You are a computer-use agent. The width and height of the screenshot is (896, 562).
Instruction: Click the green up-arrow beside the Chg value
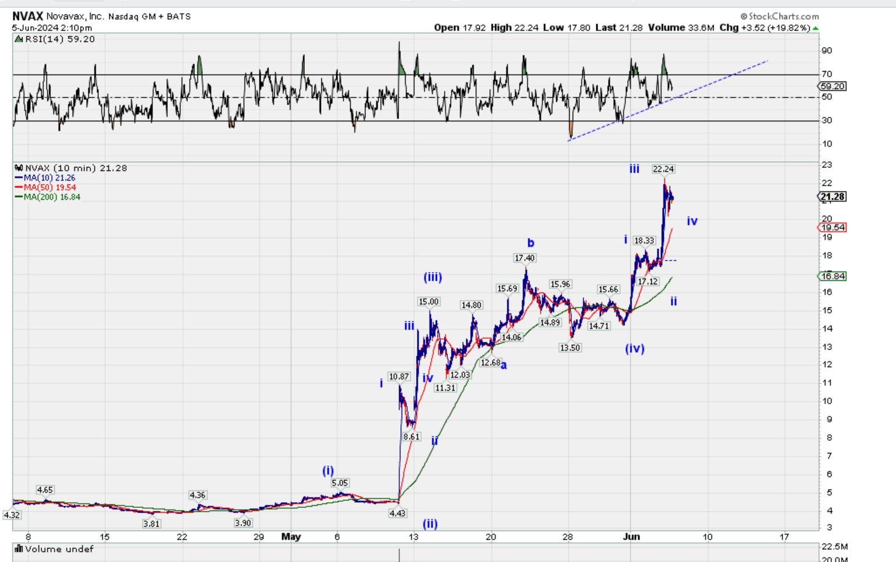[816, 28]
